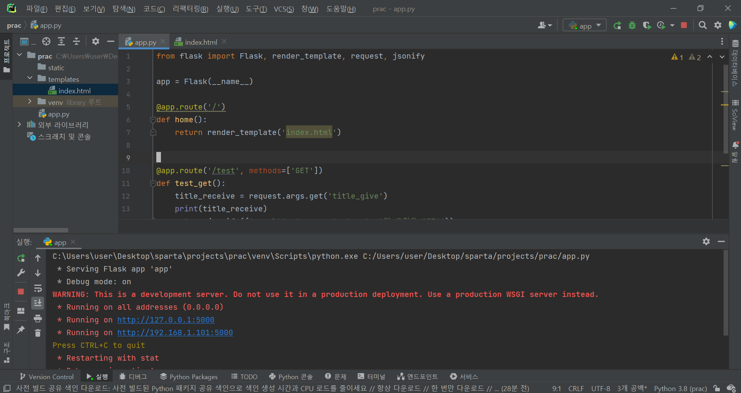
Task: Open the http://192.168.1.101:5000 link
Action: pos(175,332)
